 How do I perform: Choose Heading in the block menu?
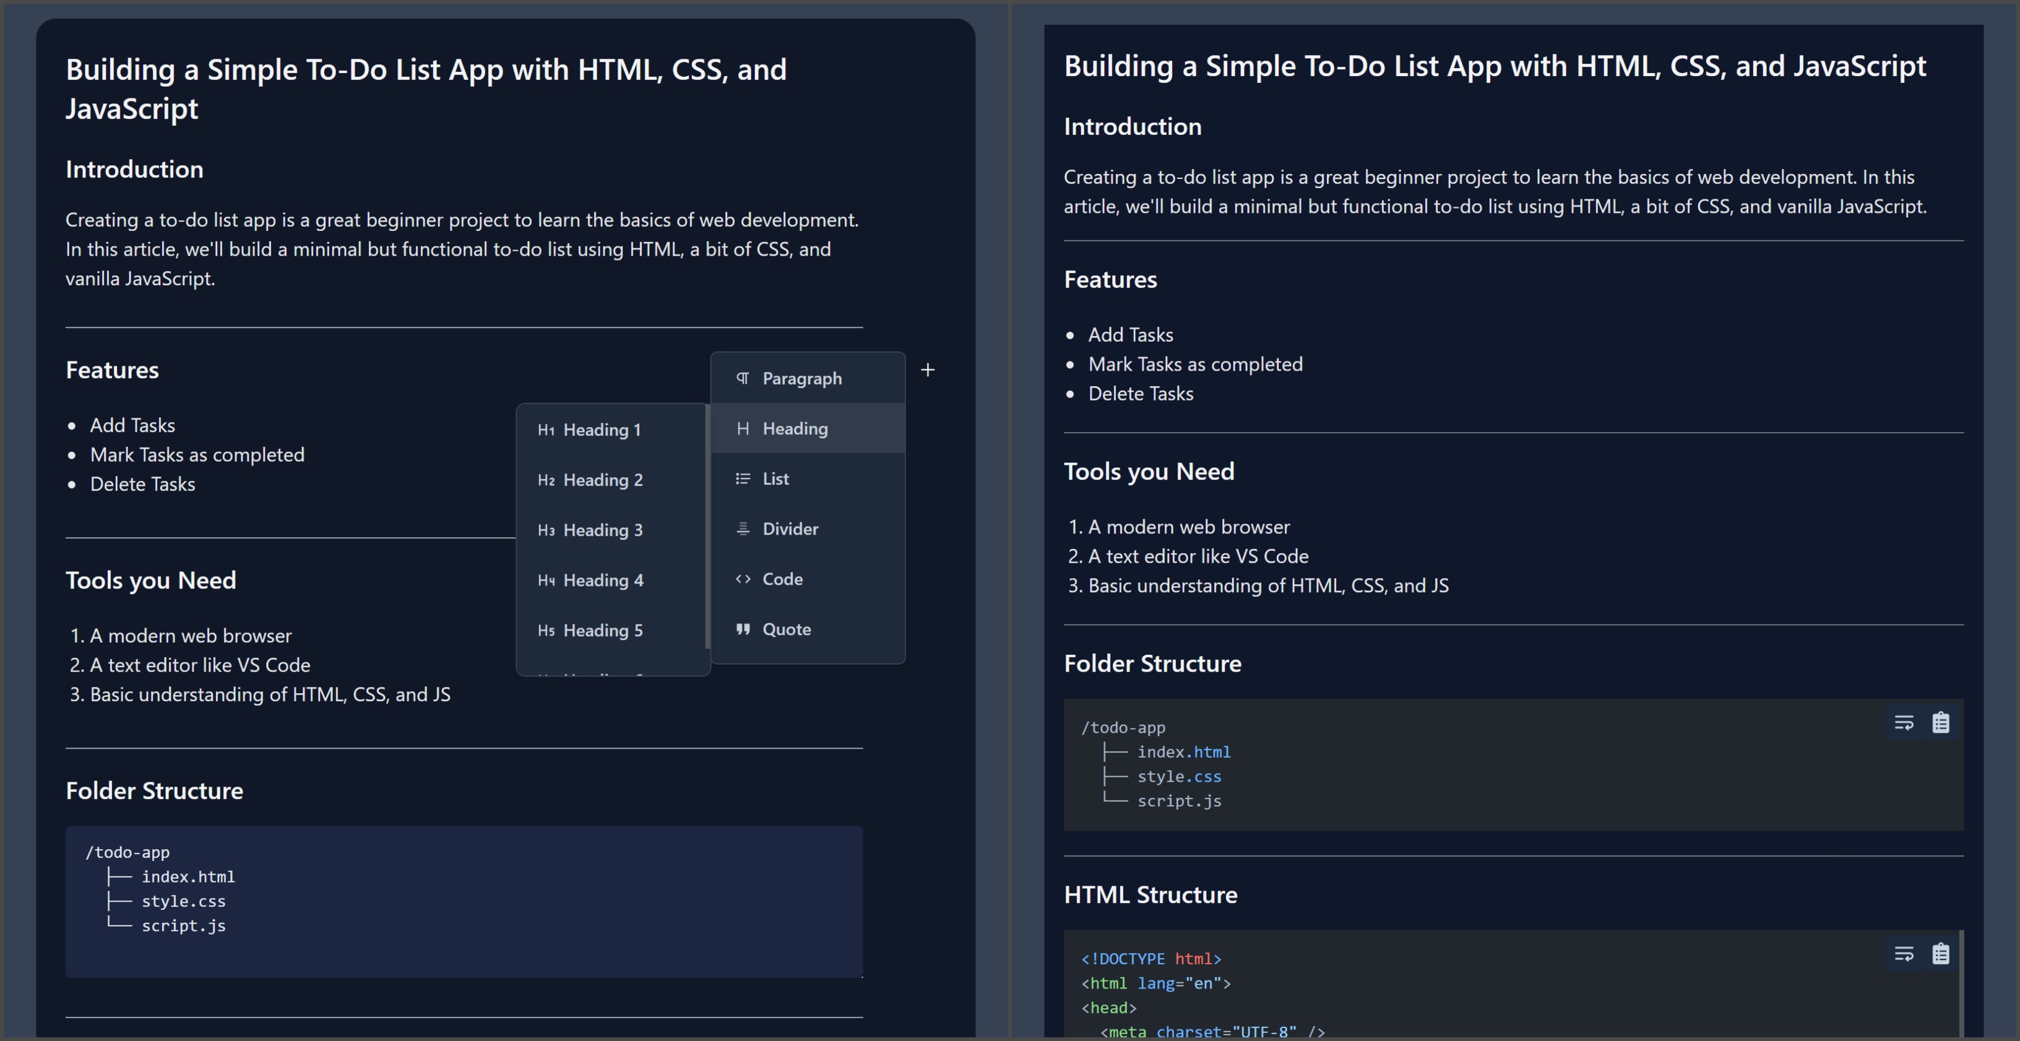pos(808,428)
